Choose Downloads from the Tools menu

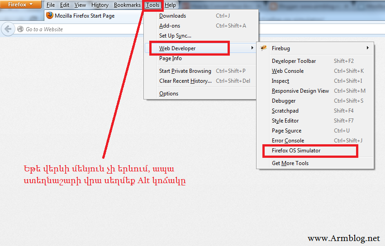[x=201, y=16]
